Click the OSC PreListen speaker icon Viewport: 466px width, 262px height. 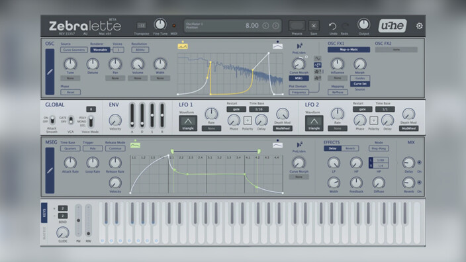(299, 46)
